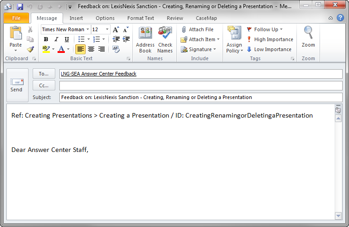The image size is (349, 227).
Task: Click in the Cc field
Action: [201, 85]
